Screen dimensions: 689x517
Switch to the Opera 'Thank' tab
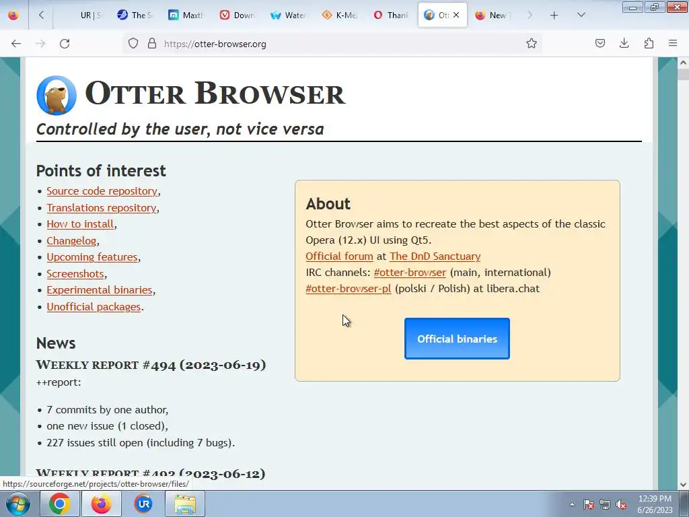[x=390, y=15]
